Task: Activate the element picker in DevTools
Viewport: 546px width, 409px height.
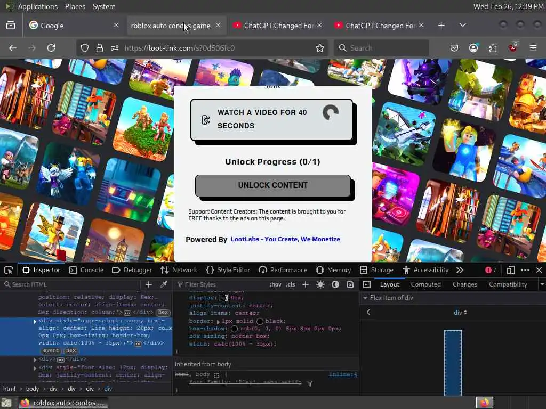Action: click(x=9, y=270)
